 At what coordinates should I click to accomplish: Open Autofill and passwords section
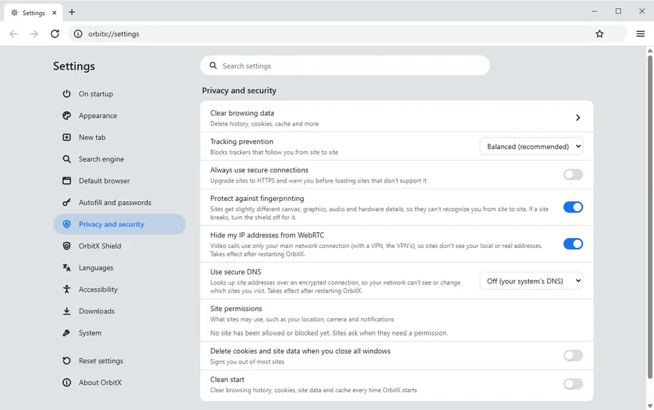(x=119, y=202)
